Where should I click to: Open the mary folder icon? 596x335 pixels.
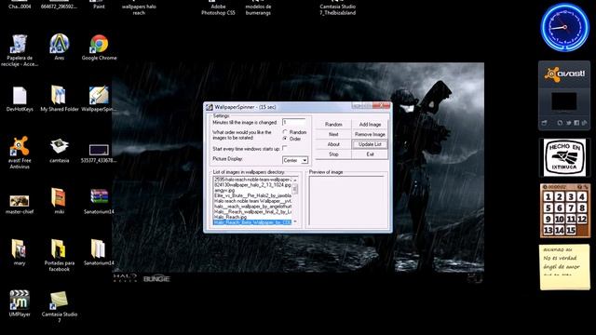[19, 248]
